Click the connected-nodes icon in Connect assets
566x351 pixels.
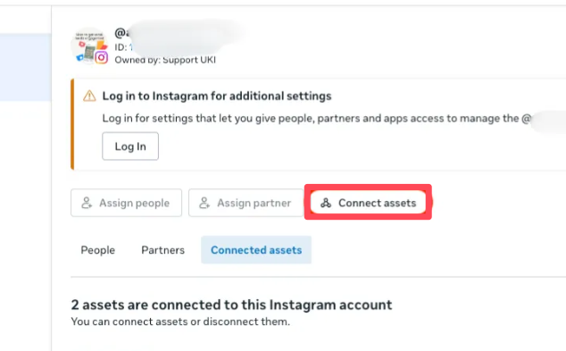[x=326, y=203]
